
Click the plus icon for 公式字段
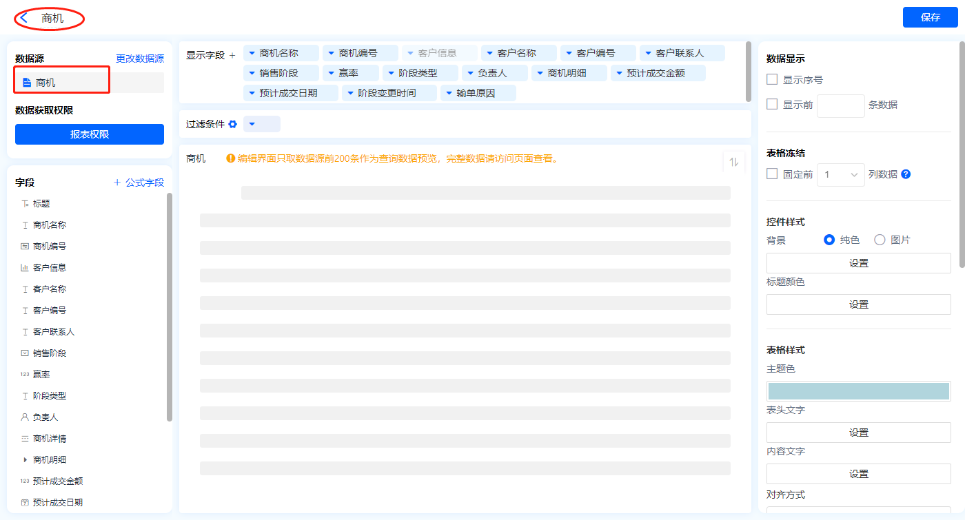point(117,183)
